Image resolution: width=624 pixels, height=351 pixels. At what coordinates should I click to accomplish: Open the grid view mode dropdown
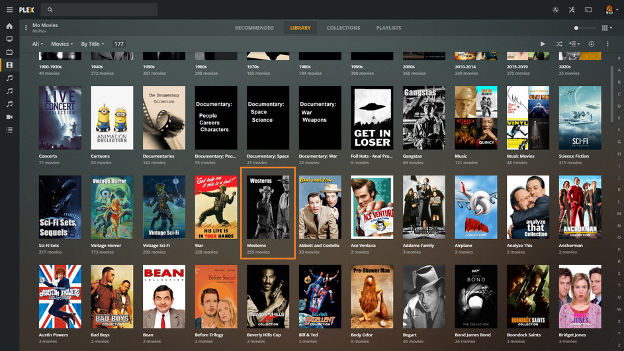tap(607, 28)
